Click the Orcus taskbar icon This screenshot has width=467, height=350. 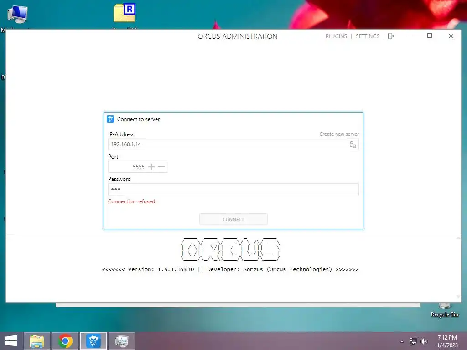(93, 341)
